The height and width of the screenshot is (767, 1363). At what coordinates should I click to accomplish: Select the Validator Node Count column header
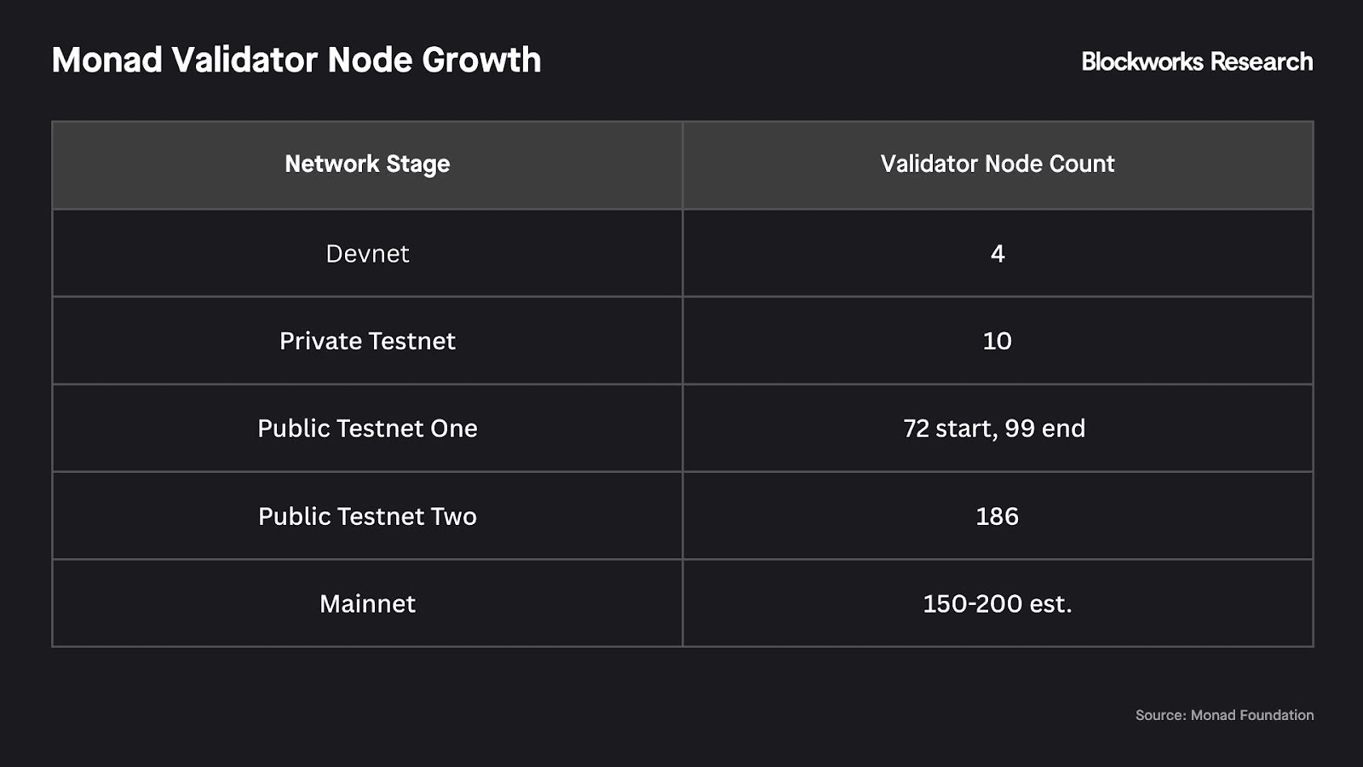tap(997, 164)
